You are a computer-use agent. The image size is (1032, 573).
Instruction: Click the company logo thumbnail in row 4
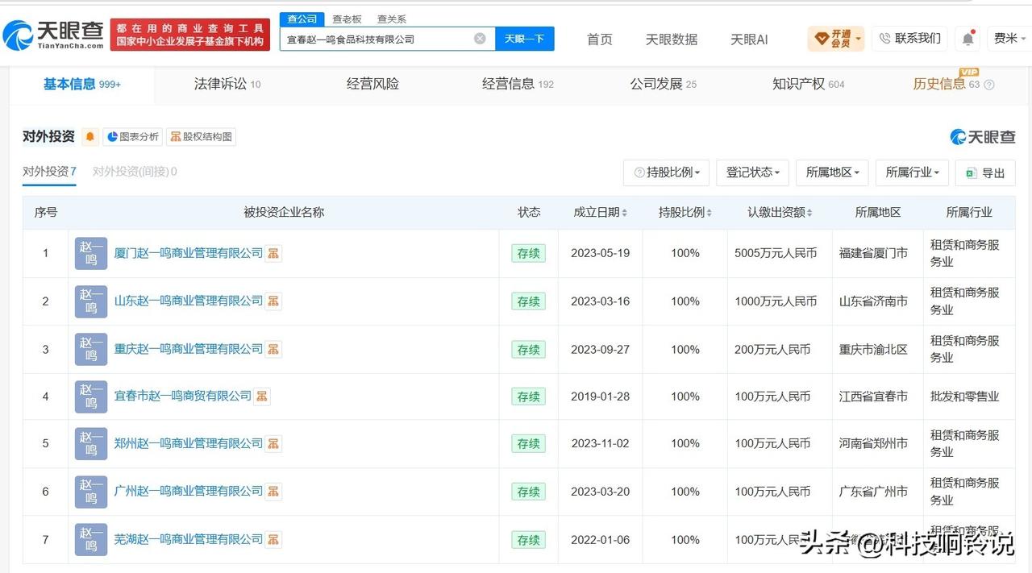[x=91, y=397]
